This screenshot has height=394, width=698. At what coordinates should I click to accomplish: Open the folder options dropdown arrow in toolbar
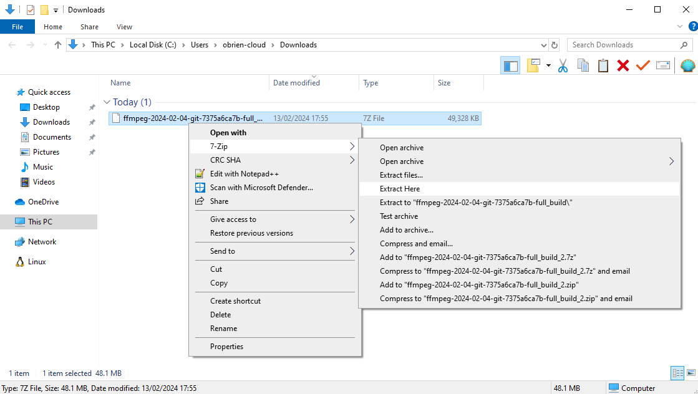[x=548, y=65]
